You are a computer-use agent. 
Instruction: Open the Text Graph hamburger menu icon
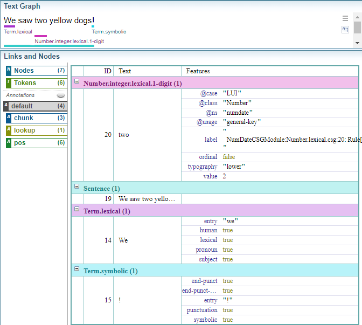[x=345, y=18]
